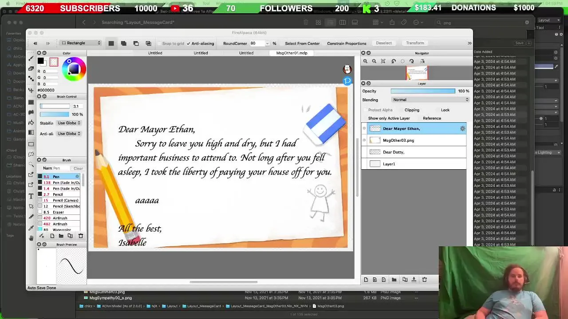This screenshot has height=319, width=568.
Task: Open gear settings for the Pen brush
Action: point(77,176)
